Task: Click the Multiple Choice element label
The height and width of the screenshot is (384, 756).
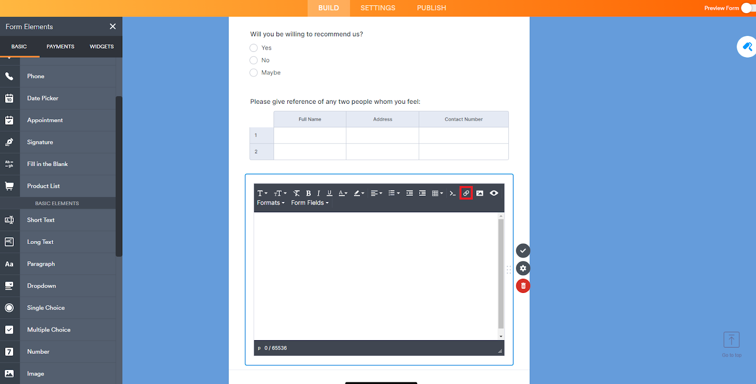Action: pos(49,330)
